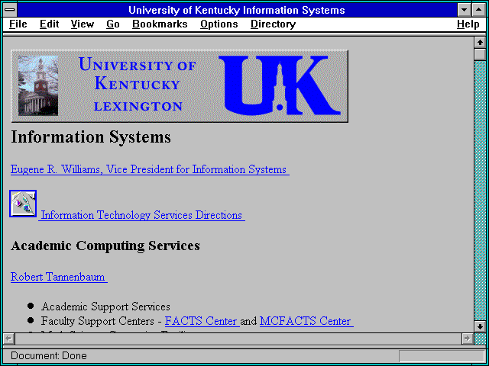
Task: Follow the Robert Tannenbaum link
Action: coord(59,277)
